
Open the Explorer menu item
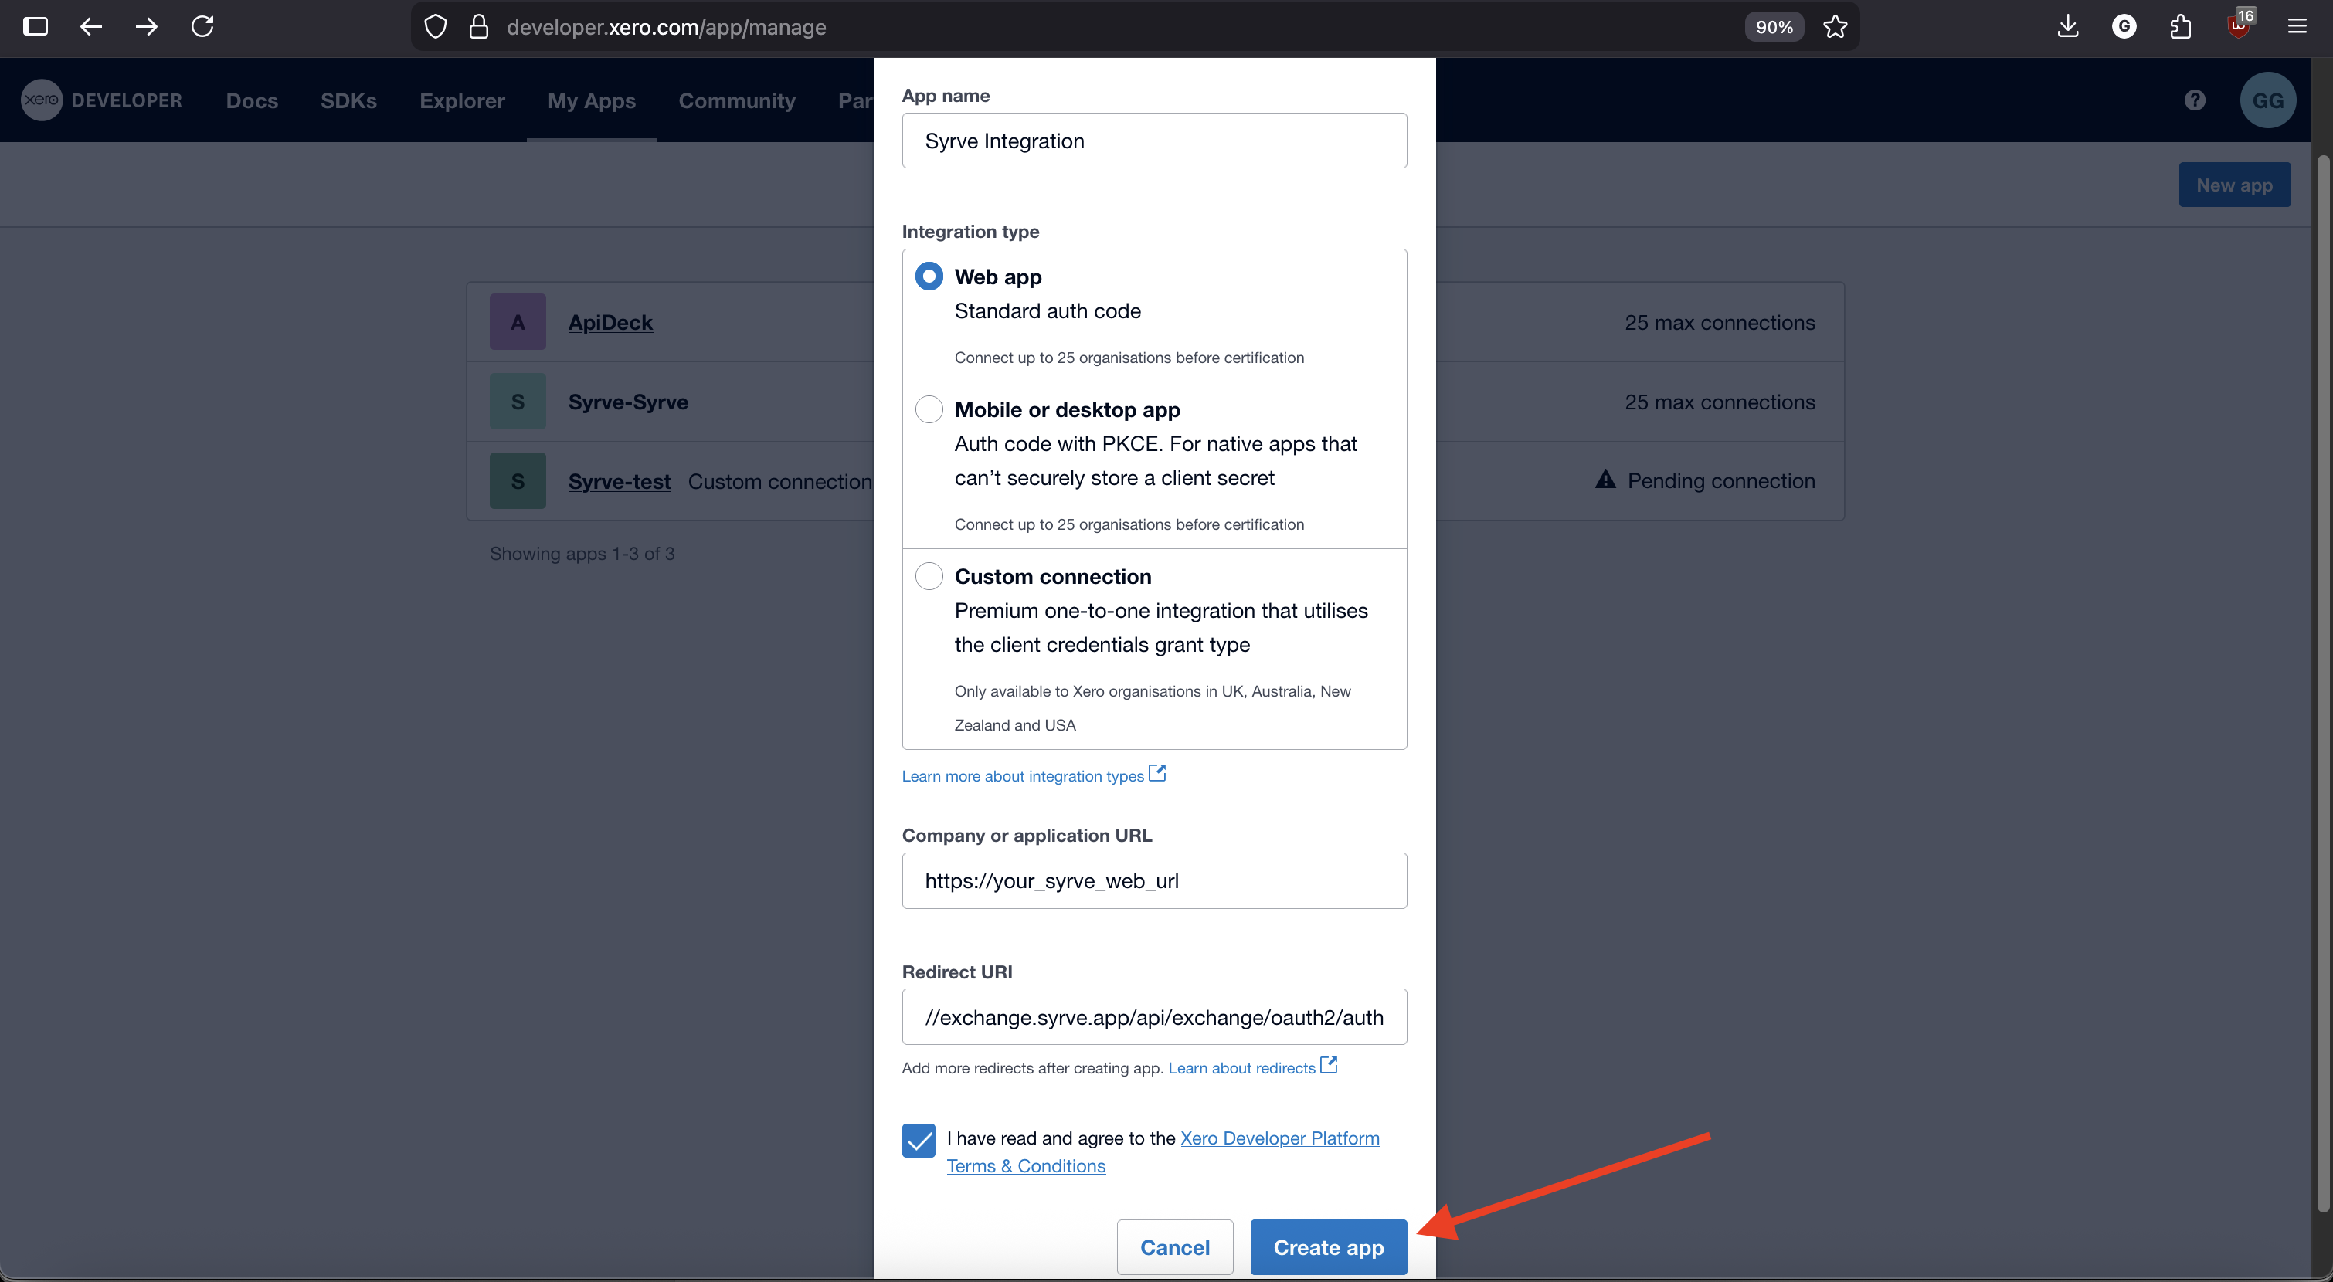(462, 100)
